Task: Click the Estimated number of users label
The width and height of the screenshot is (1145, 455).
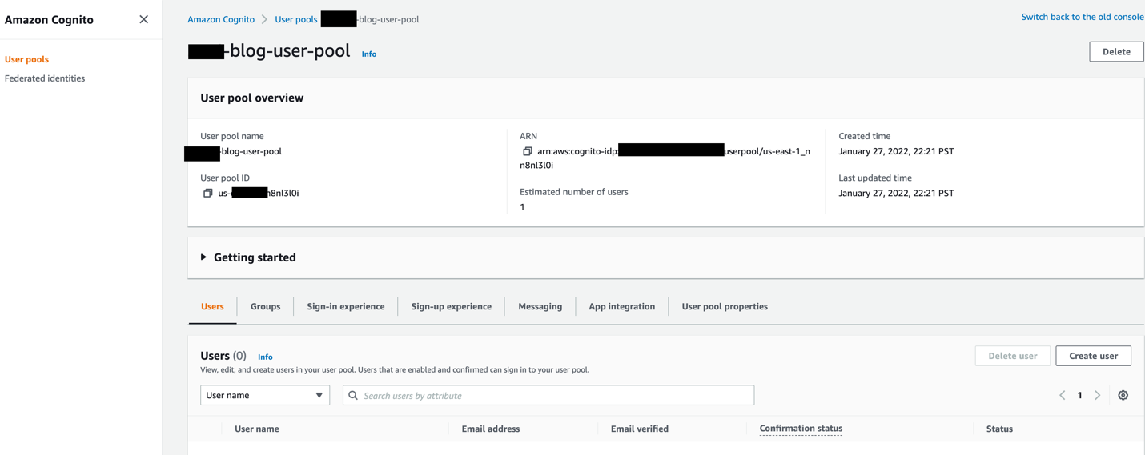Action: click(574, 192)
